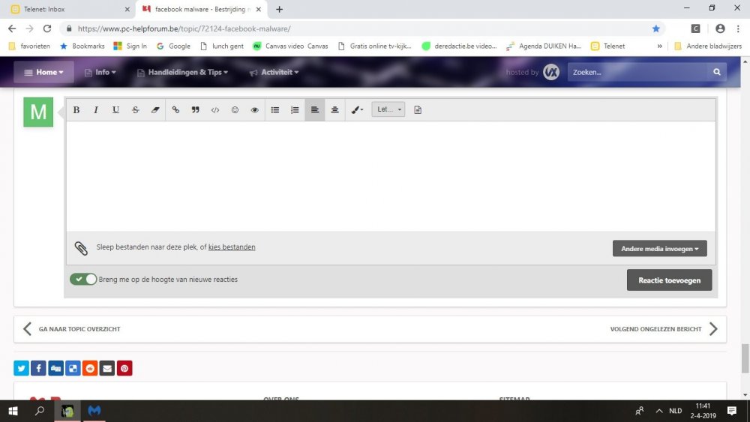Open a new browser tab
750x422 pixels.
(279, 9)
